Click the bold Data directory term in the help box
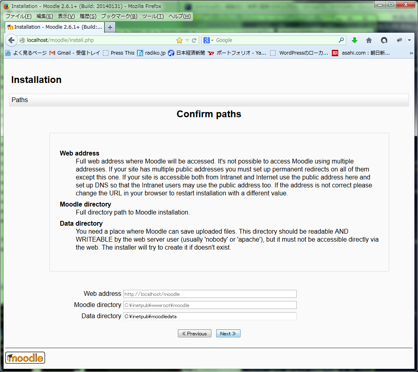 click(x=81, y=224)
